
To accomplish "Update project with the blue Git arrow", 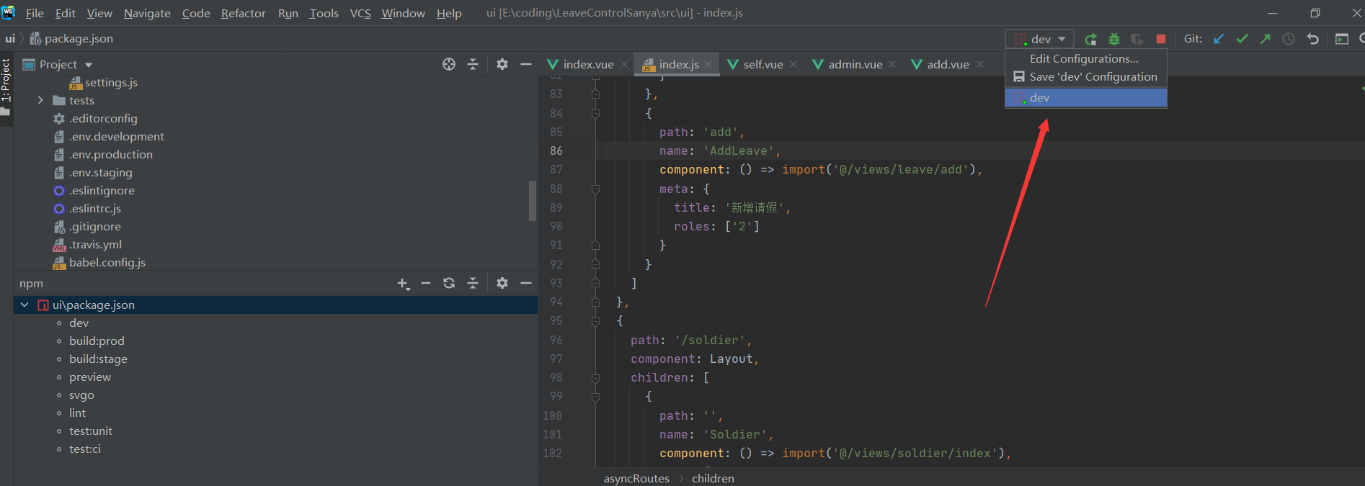I will (x=1219, y=39).
